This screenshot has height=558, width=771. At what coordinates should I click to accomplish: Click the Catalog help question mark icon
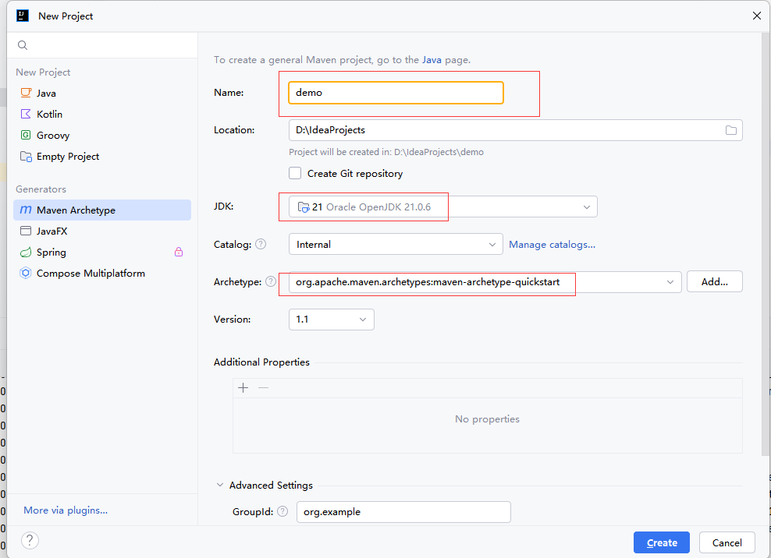pos(261,244)
